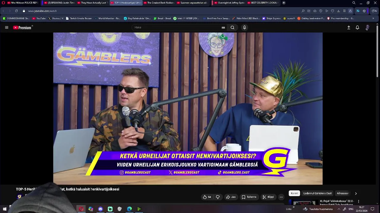Open Nike Mind 002 Black bookmark

(x=246, y=18)
